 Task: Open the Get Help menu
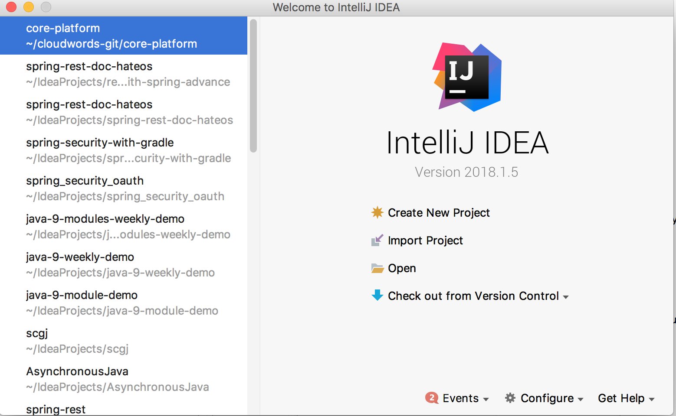pos(621,398)
